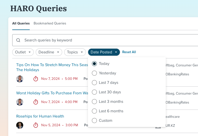Viewport: 198px width, 136px height.
Task: Select the Yesterday radio option
Action: pos(94,73)
